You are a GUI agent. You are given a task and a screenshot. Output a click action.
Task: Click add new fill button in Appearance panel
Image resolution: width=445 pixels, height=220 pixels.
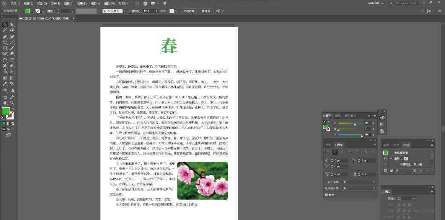391,171
